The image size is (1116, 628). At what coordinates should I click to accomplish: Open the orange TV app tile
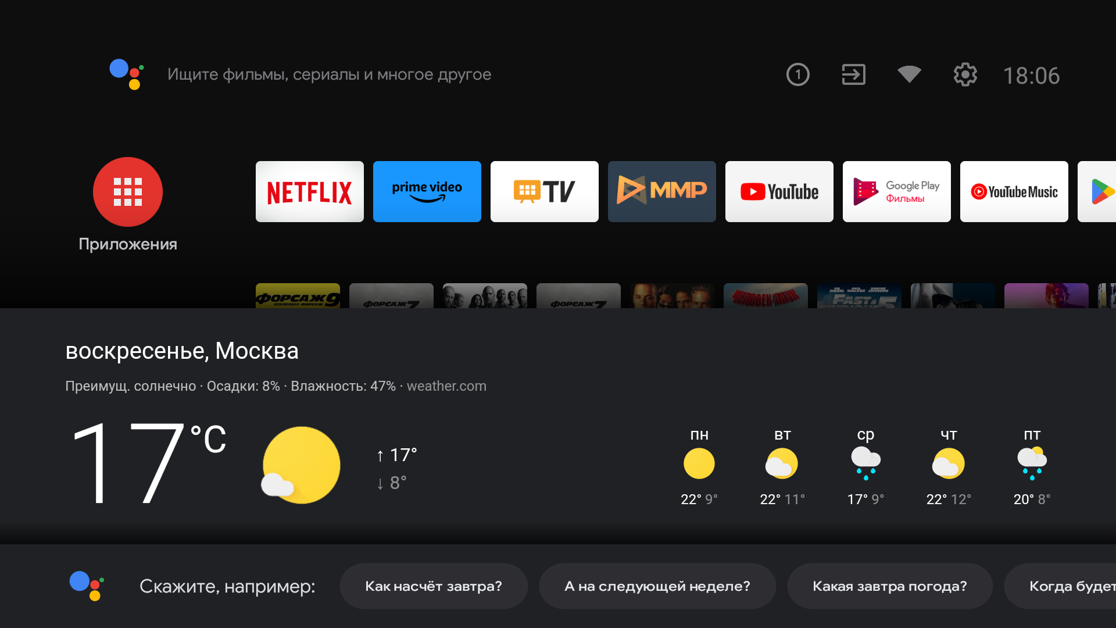pos(544,191)
